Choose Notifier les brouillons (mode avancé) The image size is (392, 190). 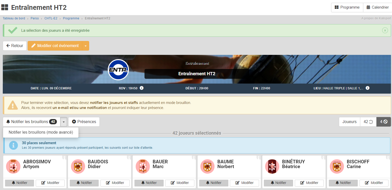click(x=41, y=132)
